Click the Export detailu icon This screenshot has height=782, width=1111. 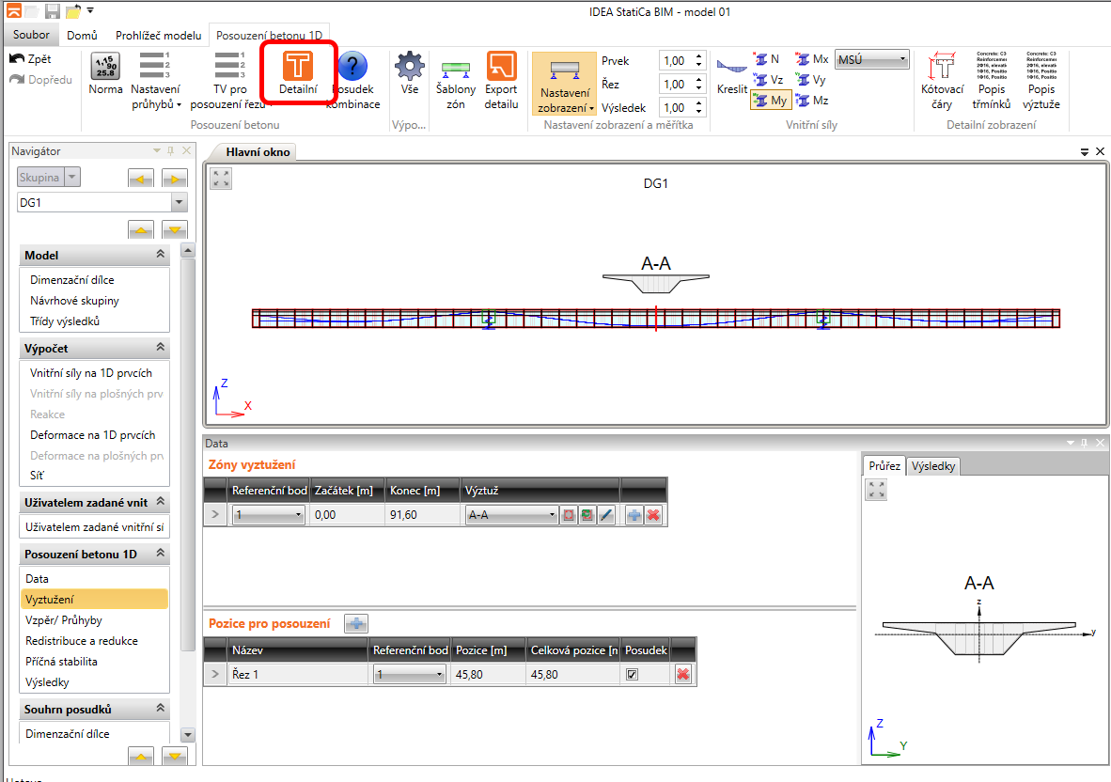coord(501,68)
